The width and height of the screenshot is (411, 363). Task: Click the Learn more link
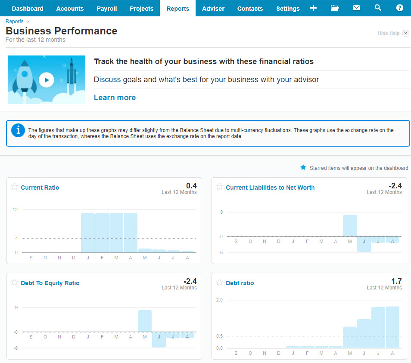click(x=115, y=98)
